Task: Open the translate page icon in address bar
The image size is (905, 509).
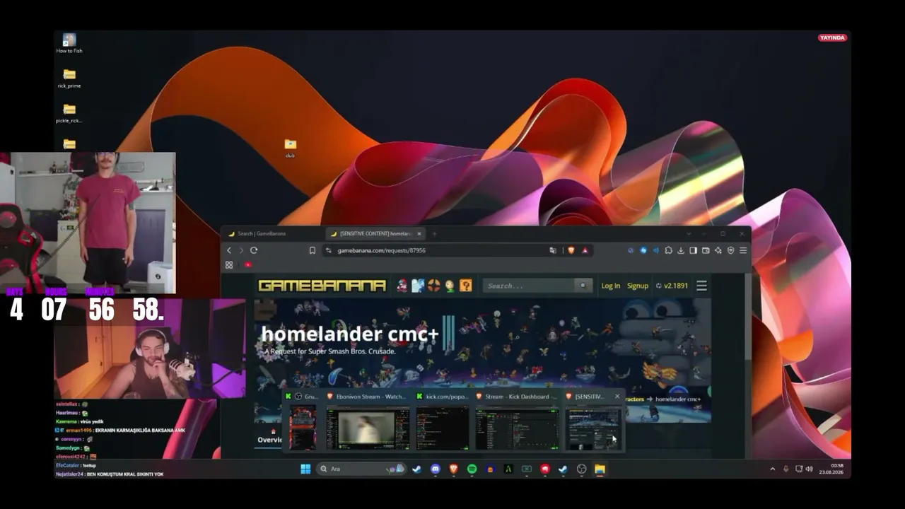Action: click(553, 250)
